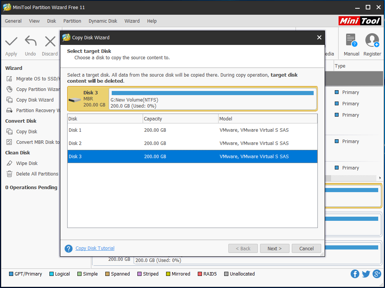Click the Apply checkmark icon
385x288 pixels.
(11, 41)
